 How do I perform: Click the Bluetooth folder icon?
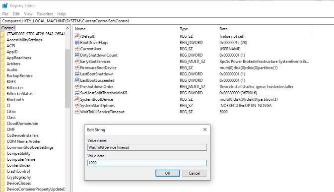tap(2, 99)
